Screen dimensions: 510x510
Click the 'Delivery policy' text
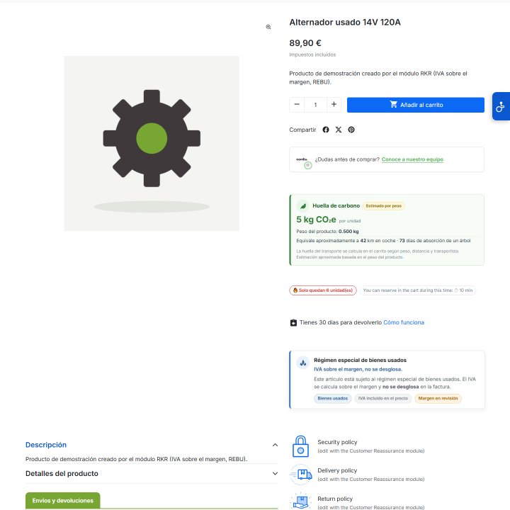[x=337, y=470]
